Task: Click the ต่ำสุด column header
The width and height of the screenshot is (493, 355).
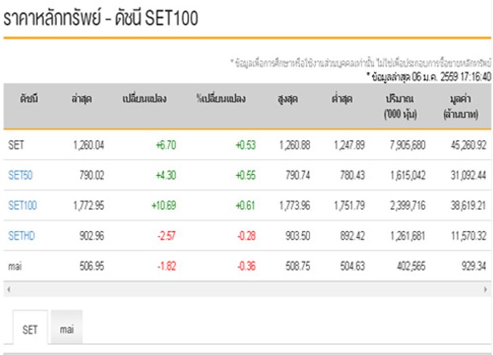Action: coord(342,99)
